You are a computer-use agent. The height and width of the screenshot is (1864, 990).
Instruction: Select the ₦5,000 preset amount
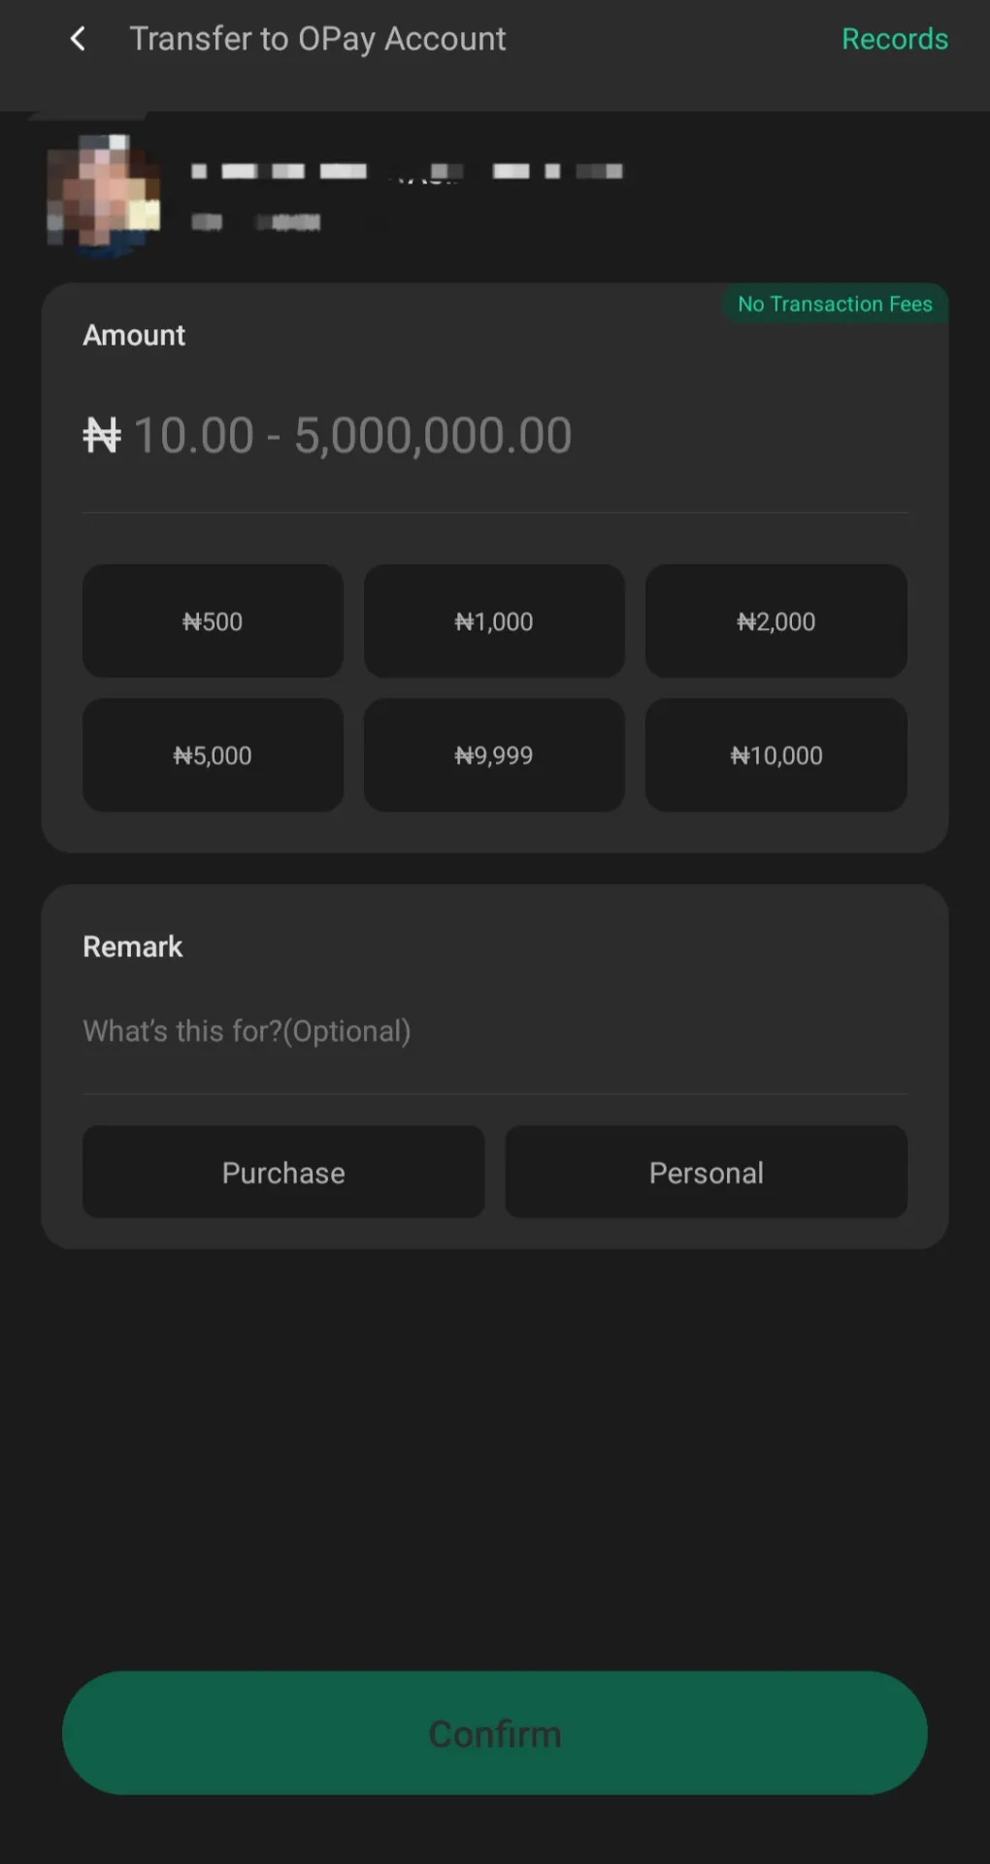(x=213, y=755)
